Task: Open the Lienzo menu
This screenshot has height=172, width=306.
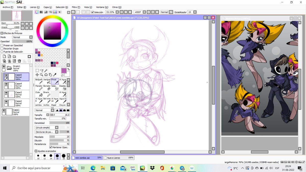Action: coord(35,7)
